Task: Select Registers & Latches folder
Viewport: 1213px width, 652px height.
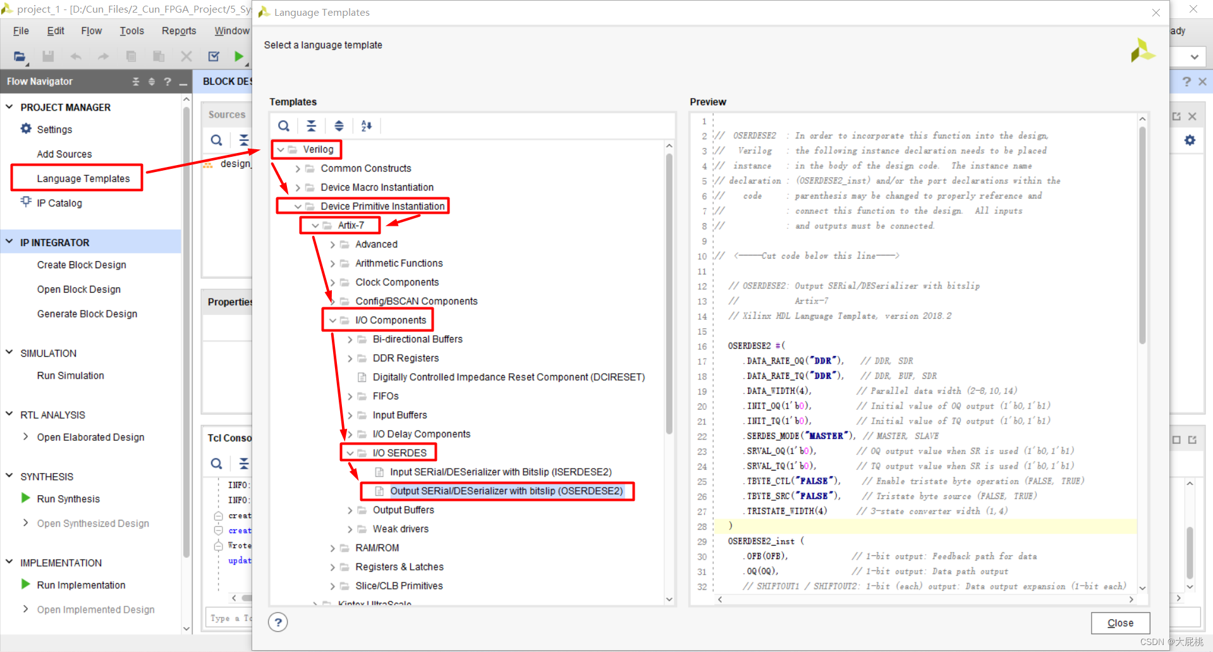Action: pos(399,567)
